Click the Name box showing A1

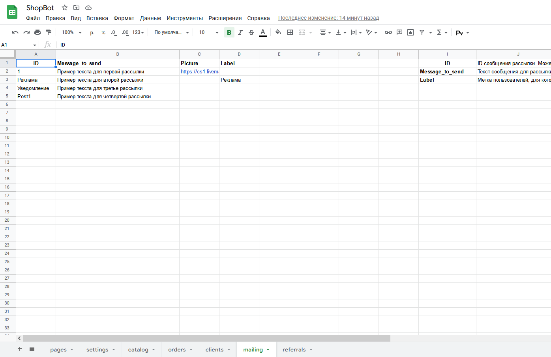(18, 45)
